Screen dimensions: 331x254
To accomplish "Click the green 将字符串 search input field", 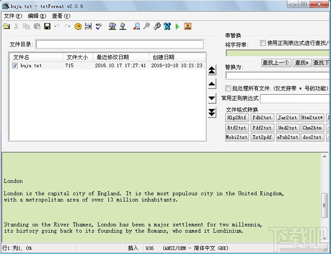I will click(277, 53).
